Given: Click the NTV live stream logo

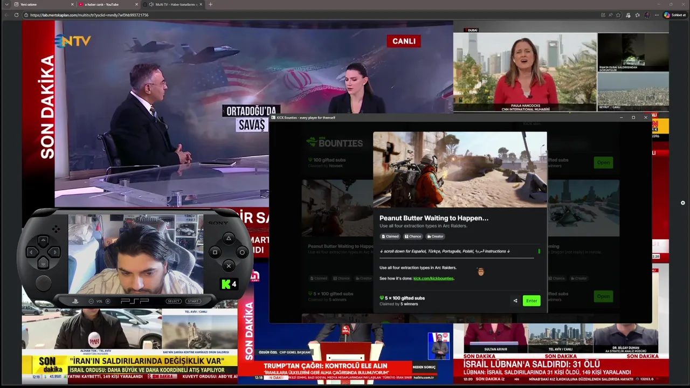Looking at the screenshot, I should tap(73, 41).
